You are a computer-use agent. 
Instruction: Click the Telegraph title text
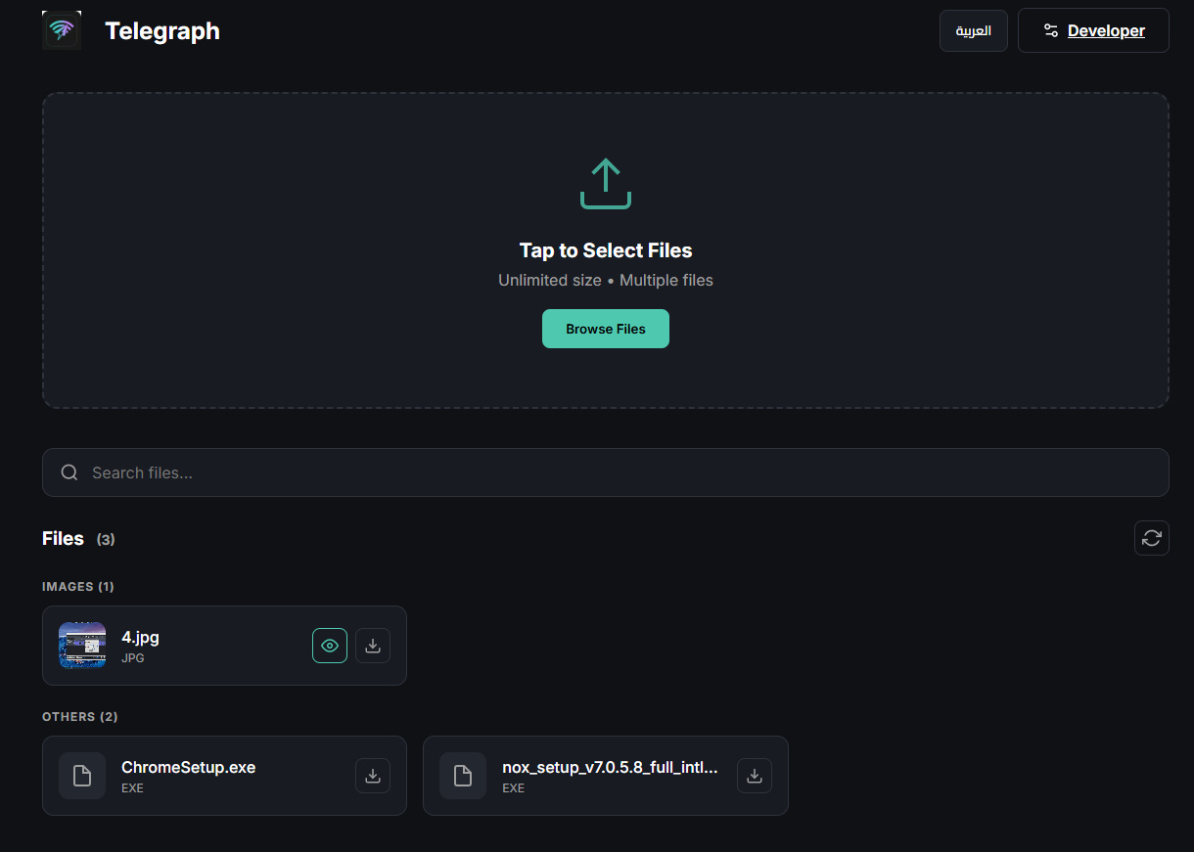162,31
